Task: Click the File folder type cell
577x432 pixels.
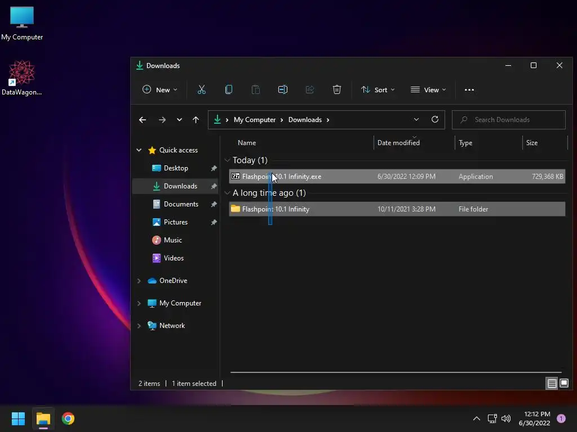Action: [473, 209]
